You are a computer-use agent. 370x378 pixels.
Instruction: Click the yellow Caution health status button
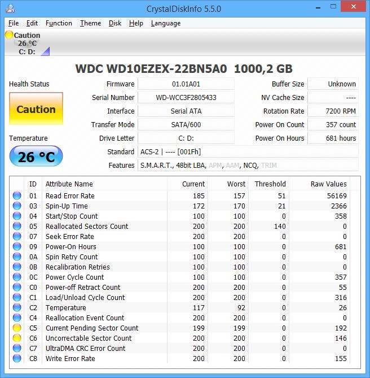click(36, 108)
